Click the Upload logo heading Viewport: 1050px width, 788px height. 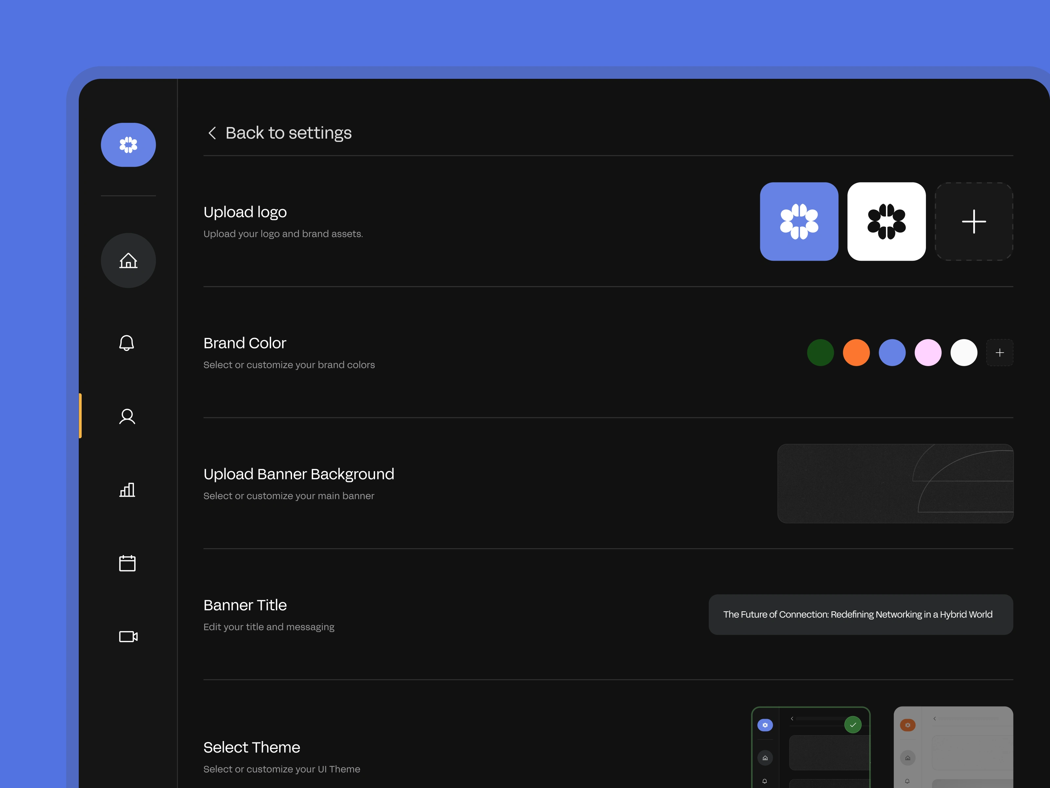[x=245, y=212]
